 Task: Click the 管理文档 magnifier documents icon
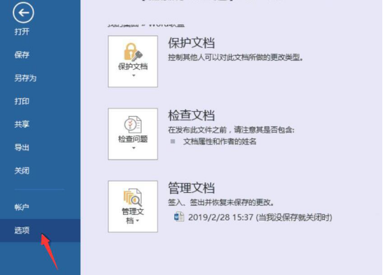pyautogui.click(x=133, y=198)
